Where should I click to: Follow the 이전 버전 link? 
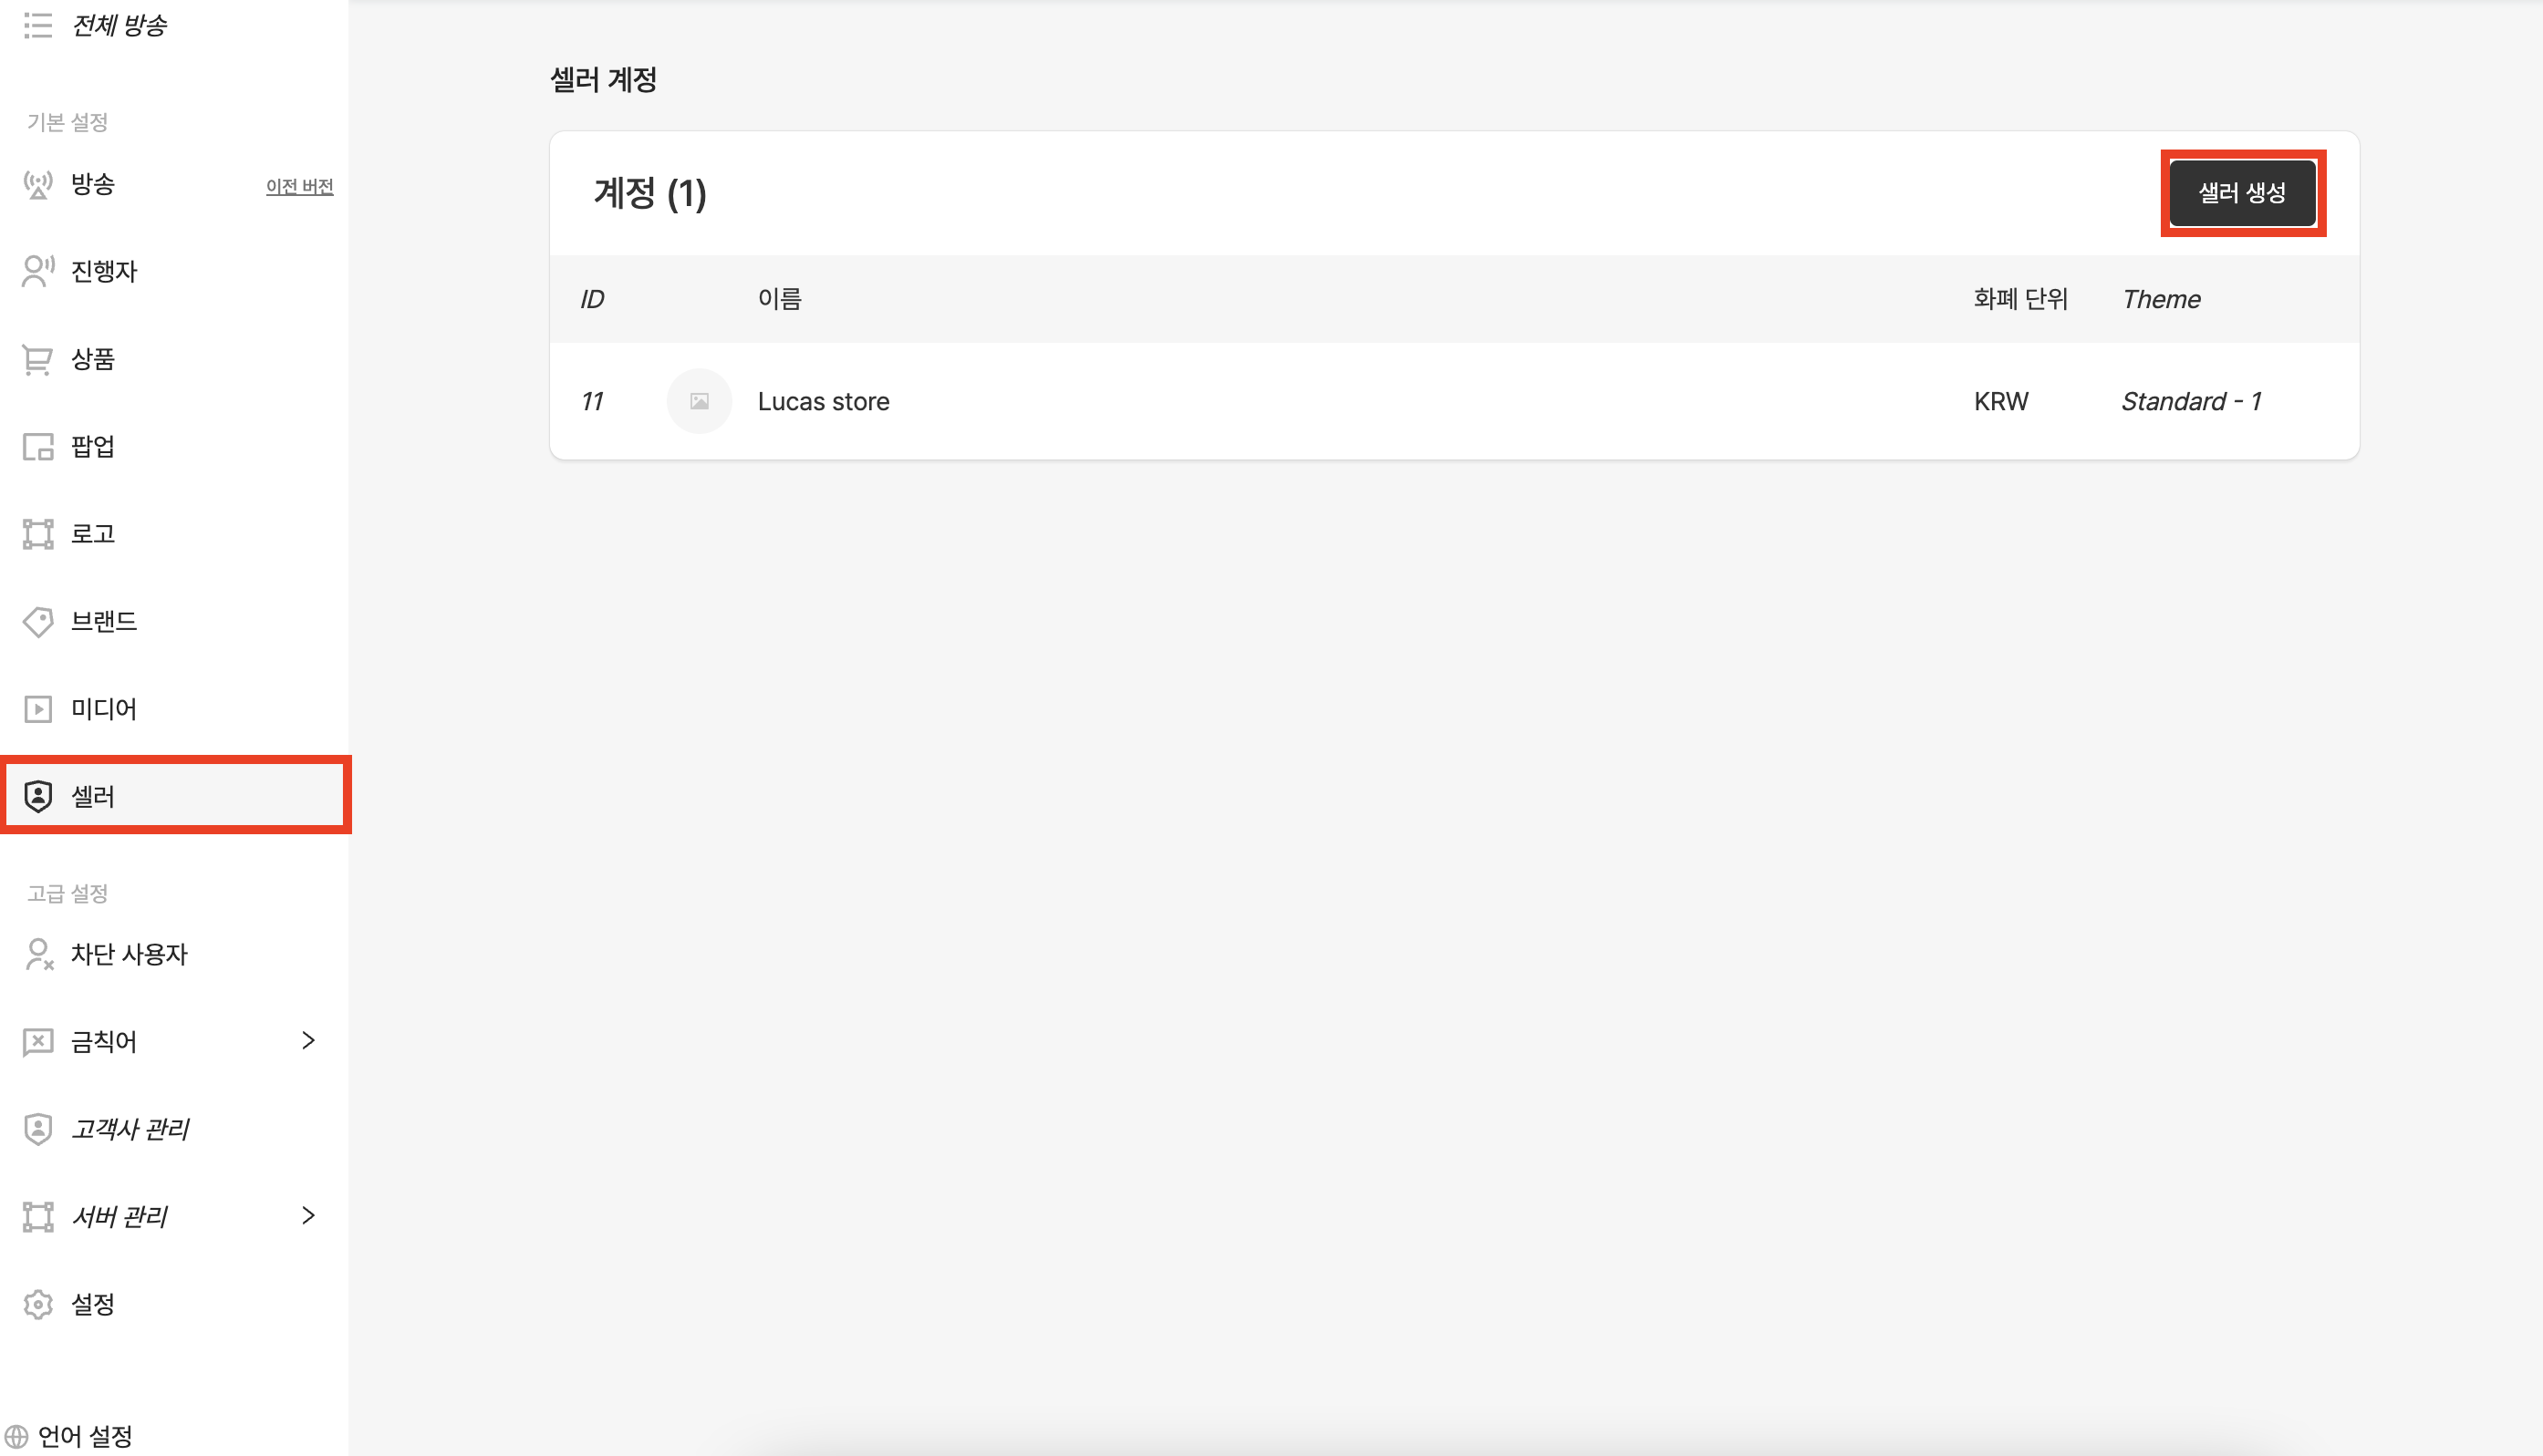tap(299, 187)
